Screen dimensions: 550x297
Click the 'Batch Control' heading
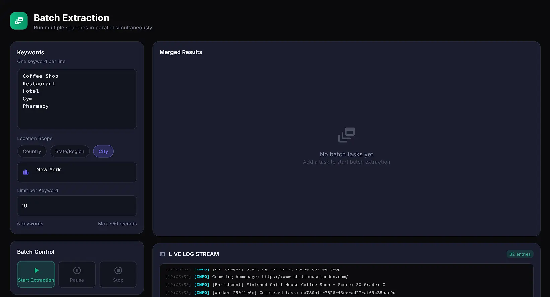click(36, 252)
